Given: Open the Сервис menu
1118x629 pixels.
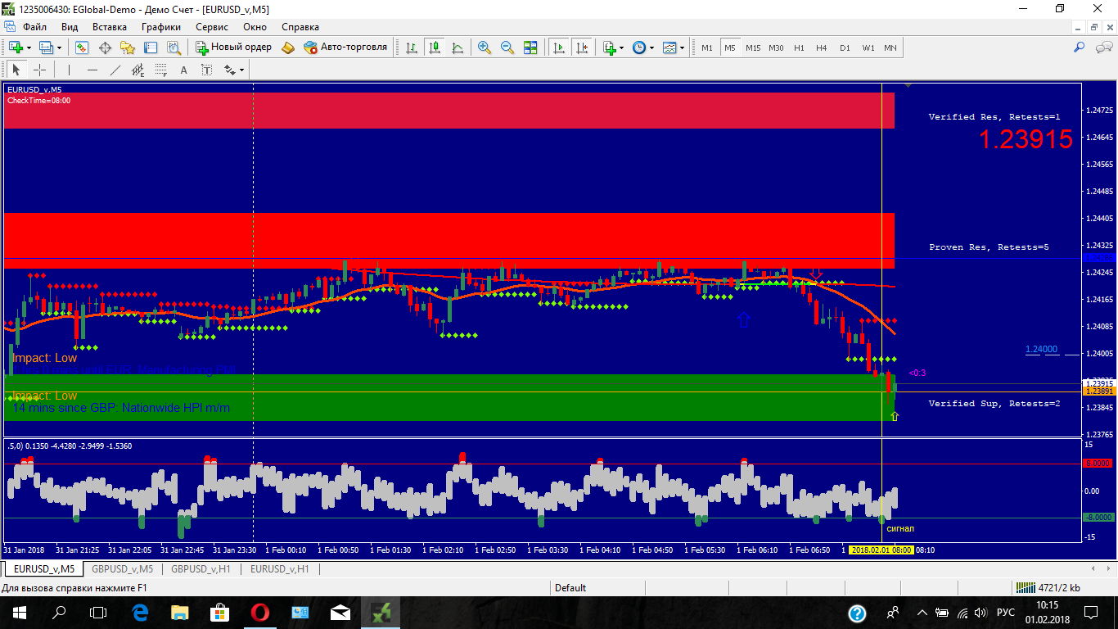Looking at the screenshot, I should click(212, 26).
